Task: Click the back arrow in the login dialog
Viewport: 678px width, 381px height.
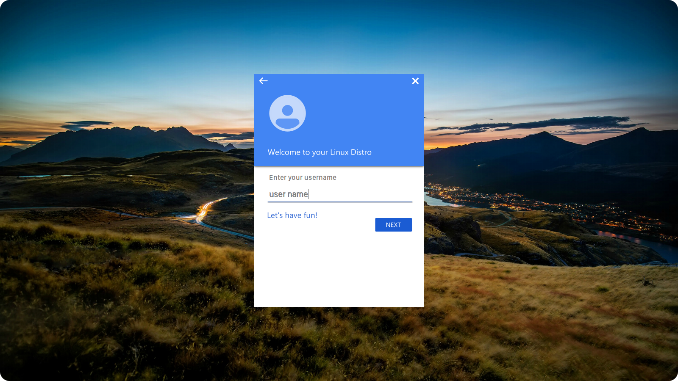Action: tap(264, 81)
